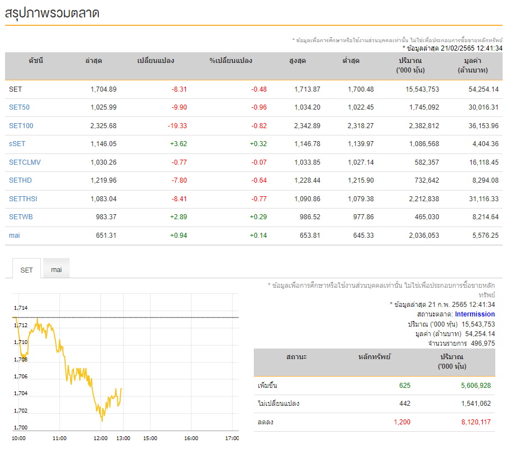The width and height of the screenshot is (511, 457).
Task: Open the SETTHSI index link
Action: point(23,199)
